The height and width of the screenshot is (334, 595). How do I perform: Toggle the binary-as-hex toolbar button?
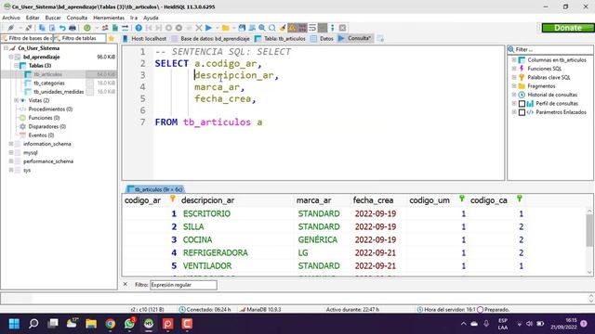(302, 28)
